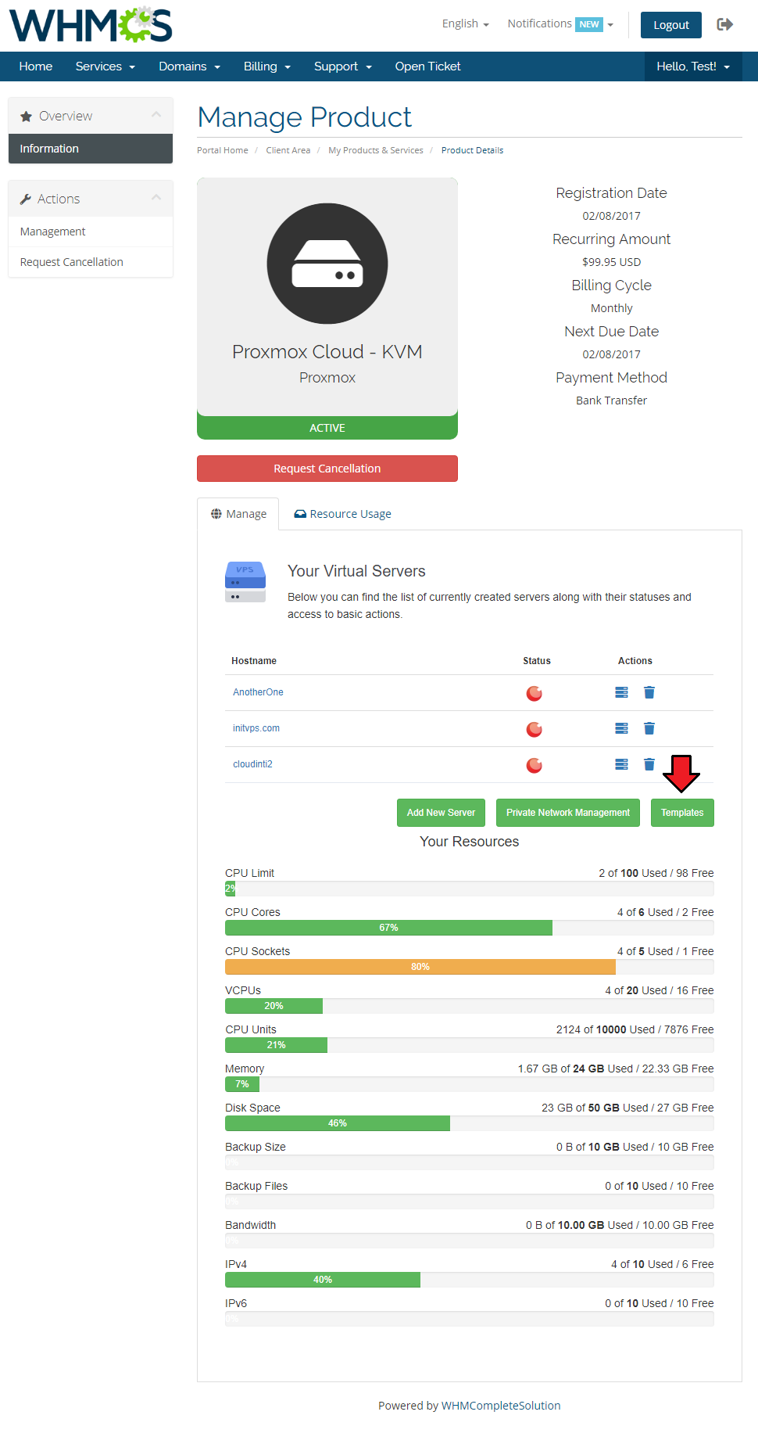The width and height of the screenshot is (758, 1444).
Task: Open the Billing menu in navbar
Action: [x=266, y=66]
